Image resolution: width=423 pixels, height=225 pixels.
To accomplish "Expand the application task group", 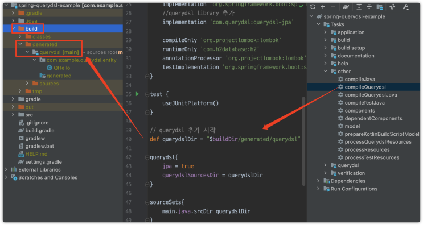I will pyautogui.click(x=325, y=32).
